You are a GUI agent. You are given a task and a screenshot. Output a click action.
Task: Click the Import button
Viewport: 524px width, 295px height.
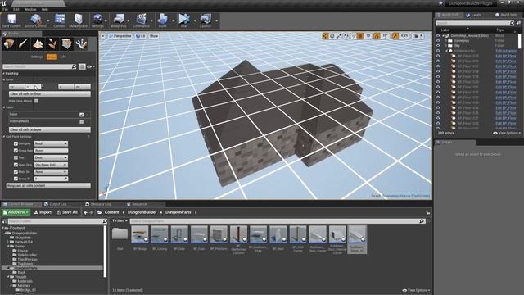(43, 212)
